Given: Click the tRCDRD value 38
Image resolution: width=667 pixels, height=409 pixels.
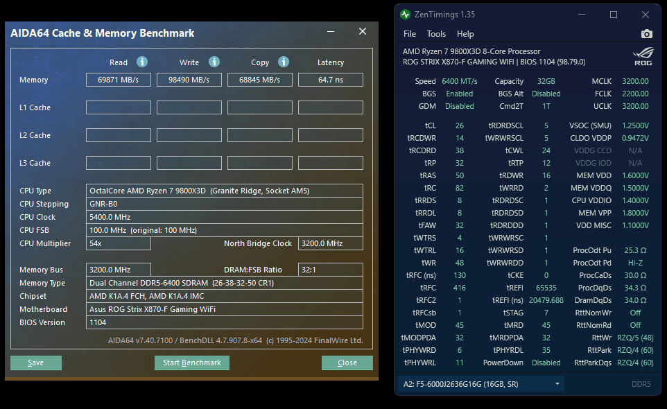Looking at the screenshot, I should click(460, 150).
